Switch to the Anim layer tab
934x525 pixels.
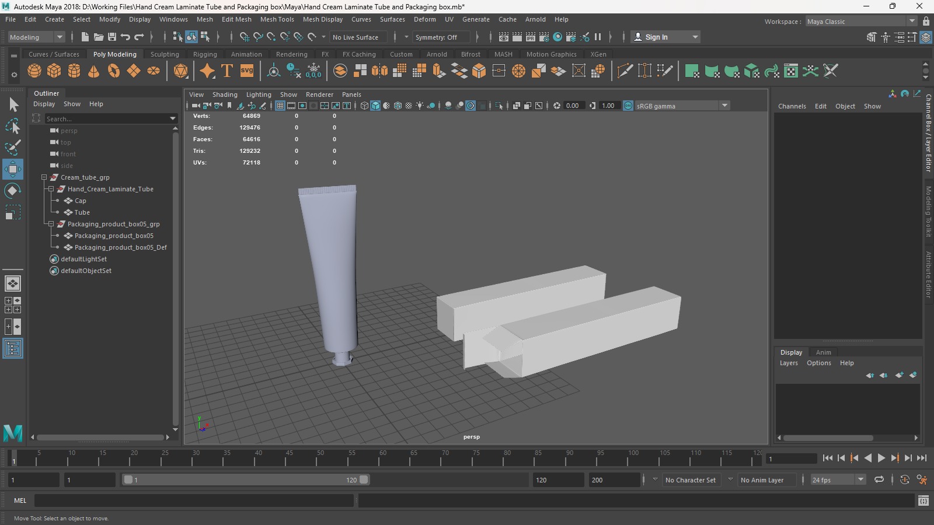coord(824,352)
